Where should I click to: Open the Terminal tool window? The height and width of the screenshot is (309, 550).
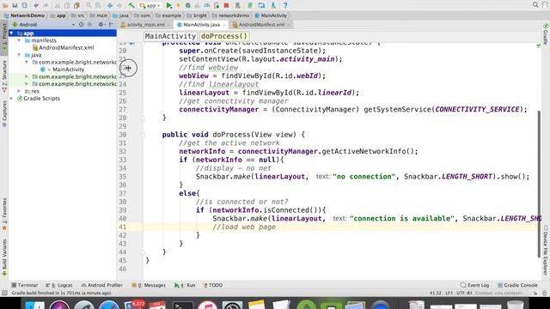coord(25,285)
